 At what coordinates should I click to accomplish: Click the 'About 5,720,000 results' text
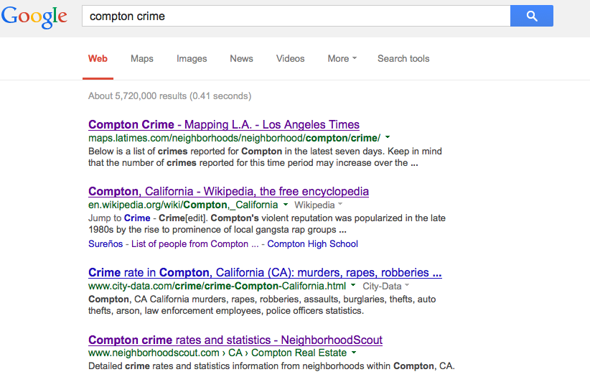(169, 96)
